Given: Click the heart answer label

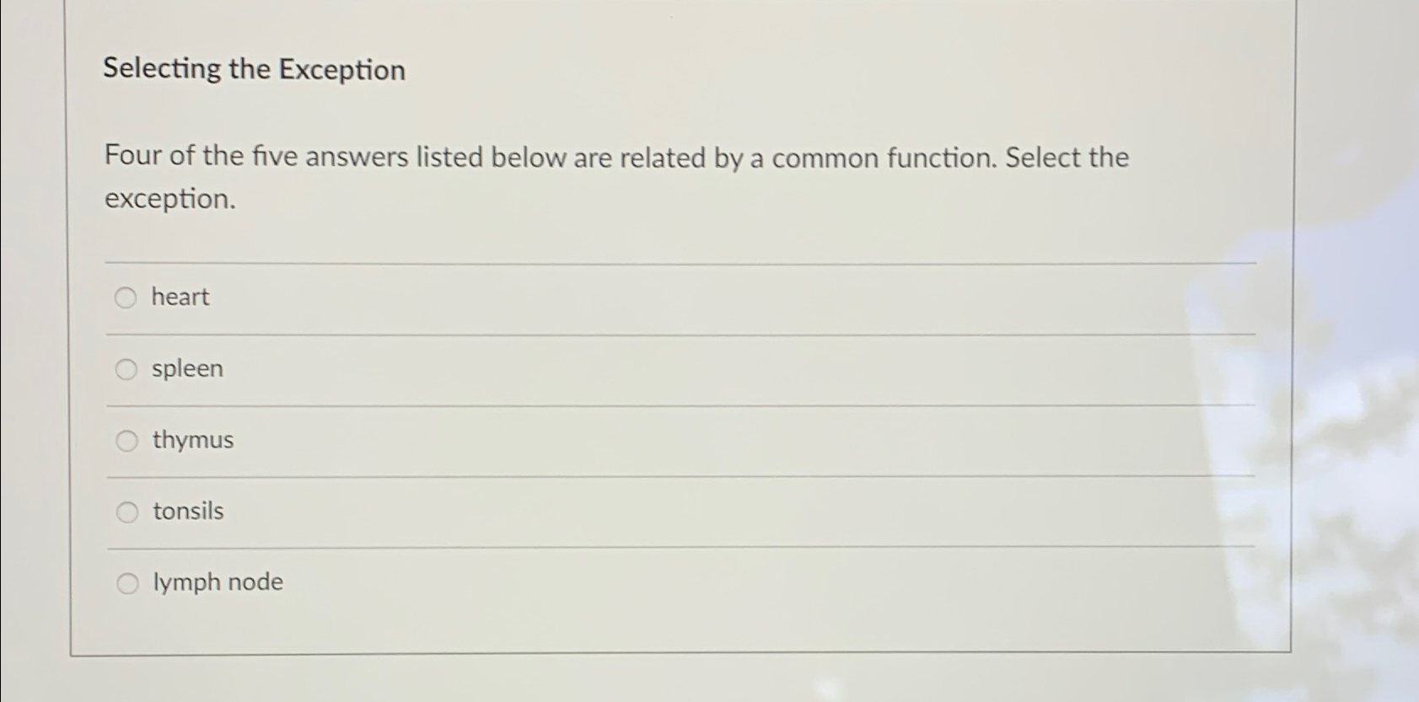Looking at the screenshot, I should pos(179,297).
